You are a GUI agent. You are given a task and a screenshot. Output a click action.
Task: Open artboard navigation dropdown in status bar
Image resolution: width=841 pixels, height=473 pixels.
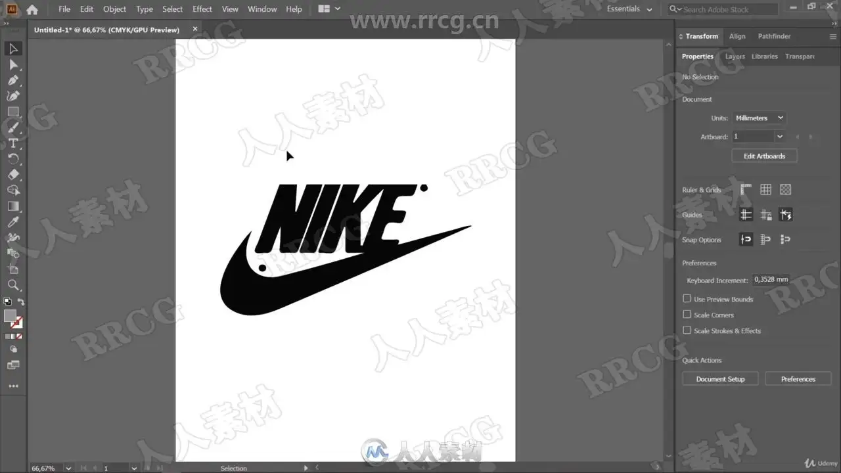[x=134, y=468]
